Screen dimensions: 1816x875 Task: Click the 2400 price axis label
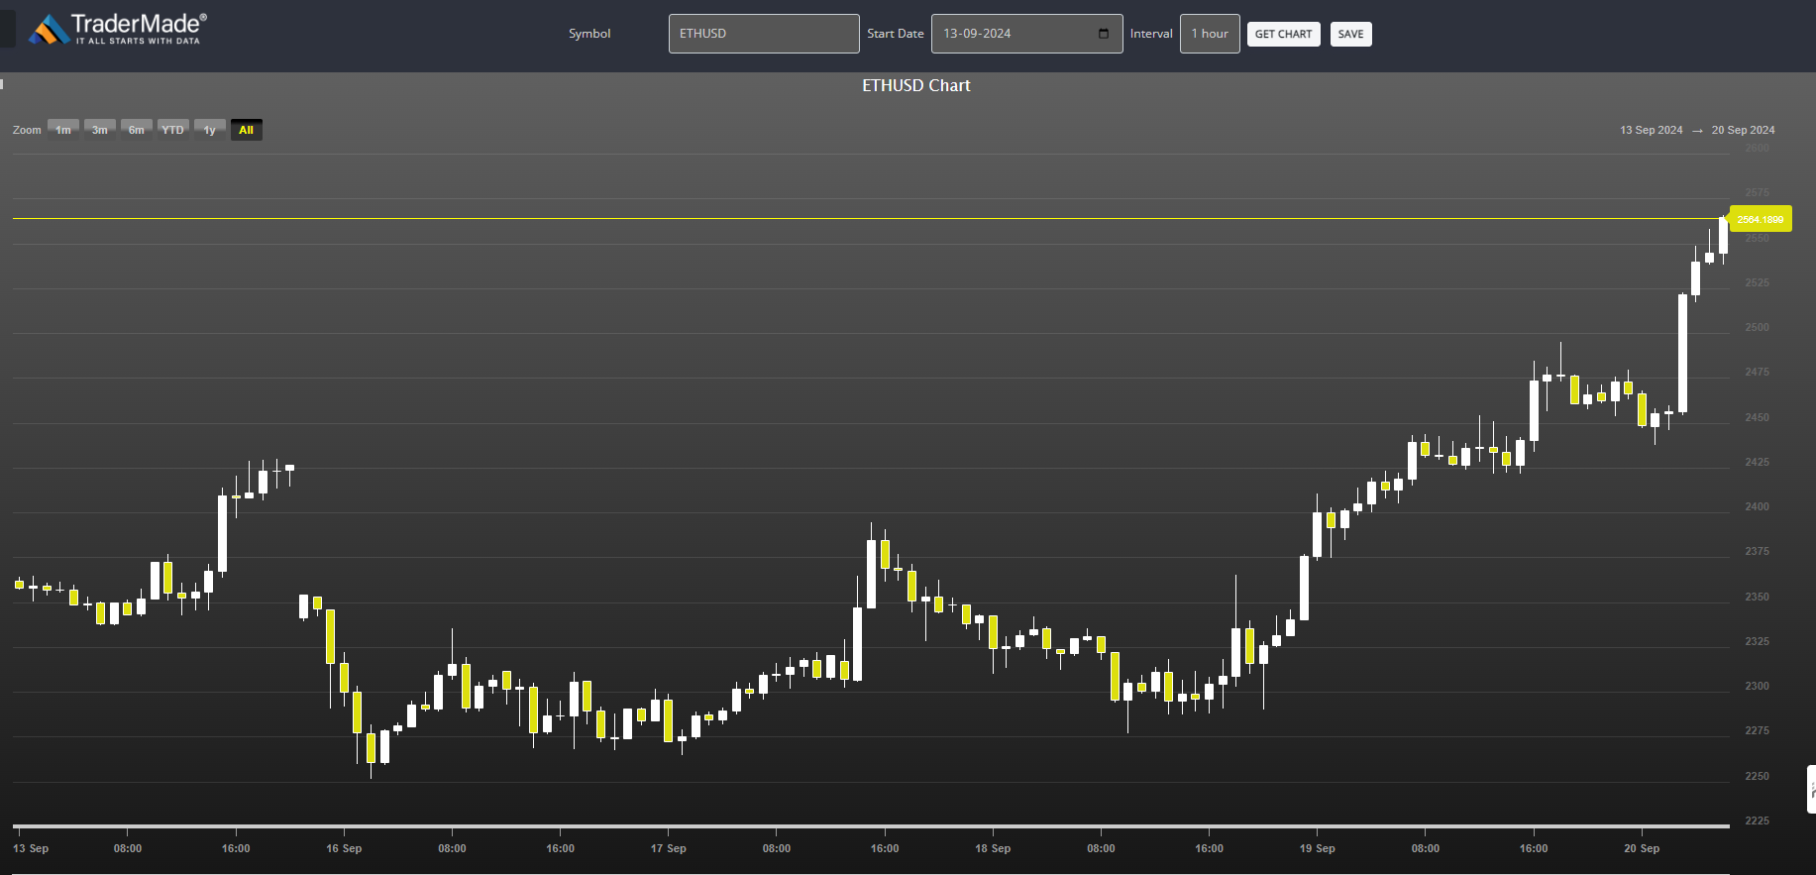[1757, 506]
